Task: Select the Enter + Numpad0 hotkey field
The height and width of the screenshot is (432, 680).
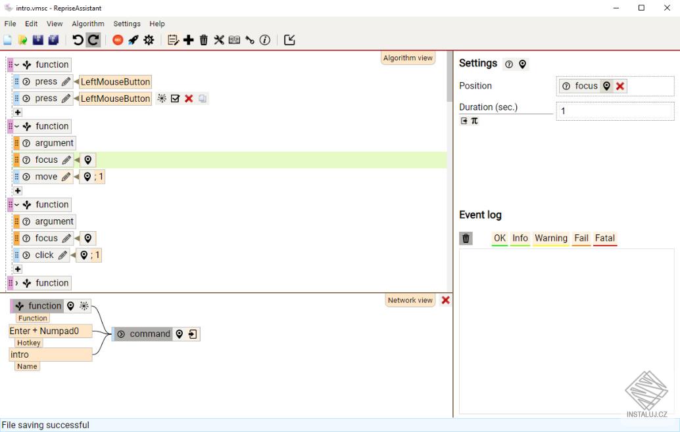Action: pyautogui.click(x=50, y=331)
